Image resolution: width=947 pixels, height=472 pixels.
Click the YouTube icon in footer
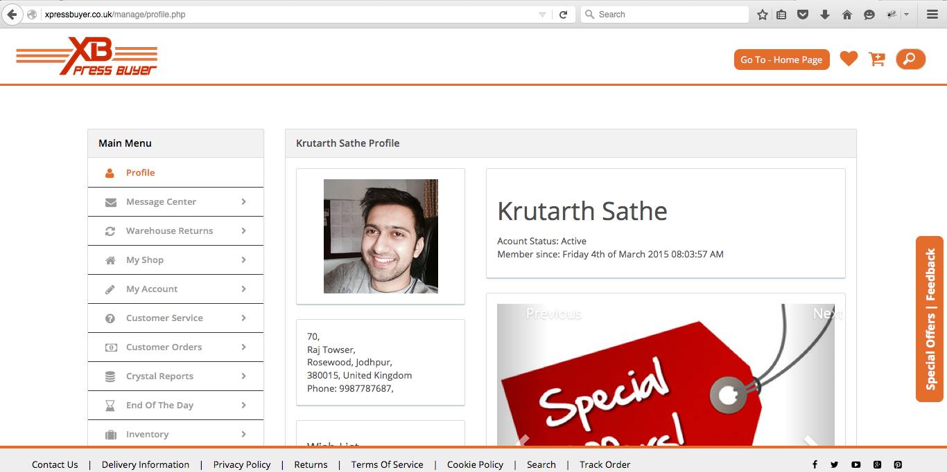pyautogui.click(x=855, y=464)
